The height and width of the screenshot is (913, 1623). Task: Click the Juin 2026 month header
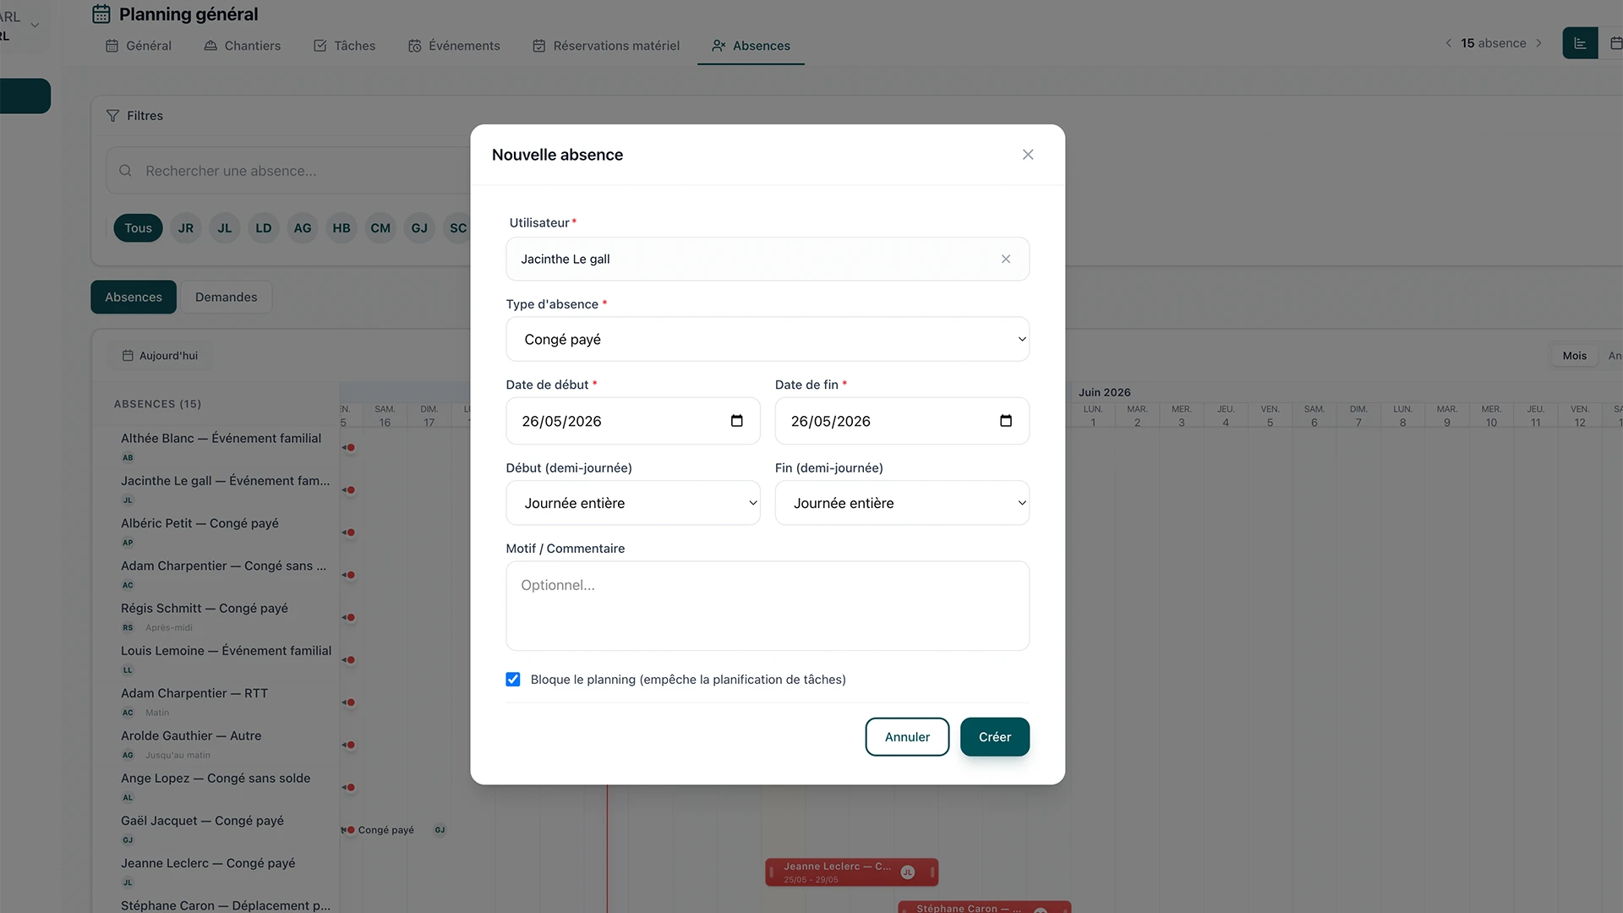pyautogui.click(x=1104, y=392)
